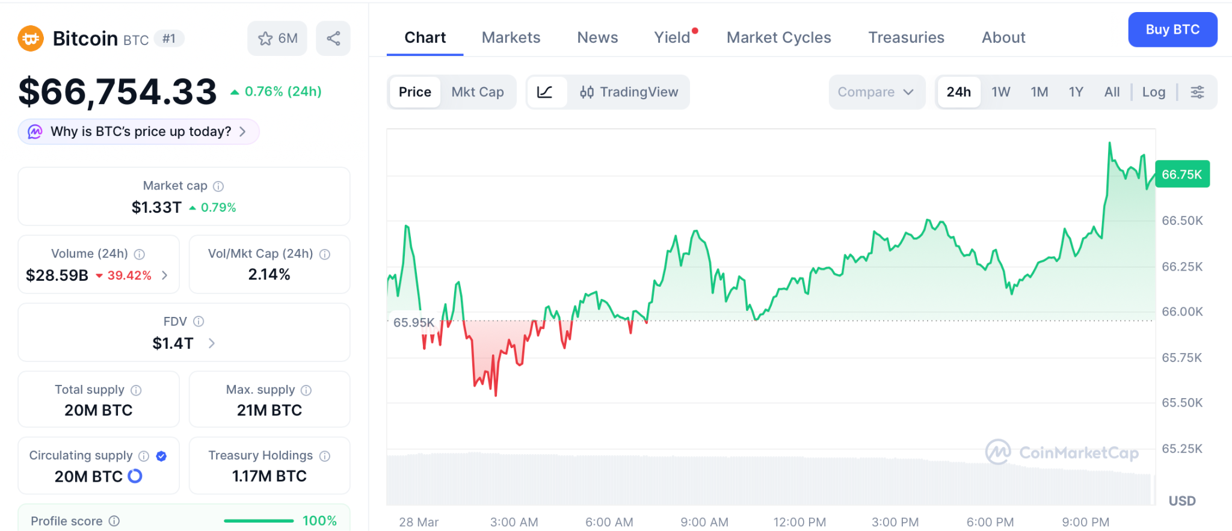Click the Profile score progress bar

[x=259, y=521]
